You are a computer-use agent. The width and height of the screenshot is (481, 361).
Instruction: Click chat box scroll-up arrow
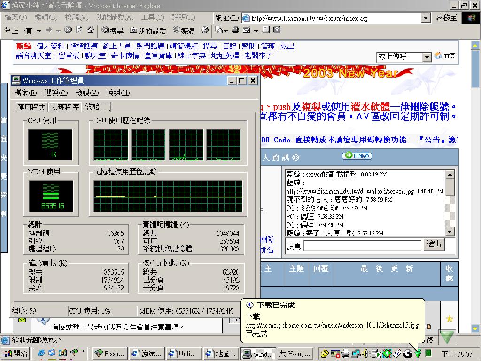[450, 175]
